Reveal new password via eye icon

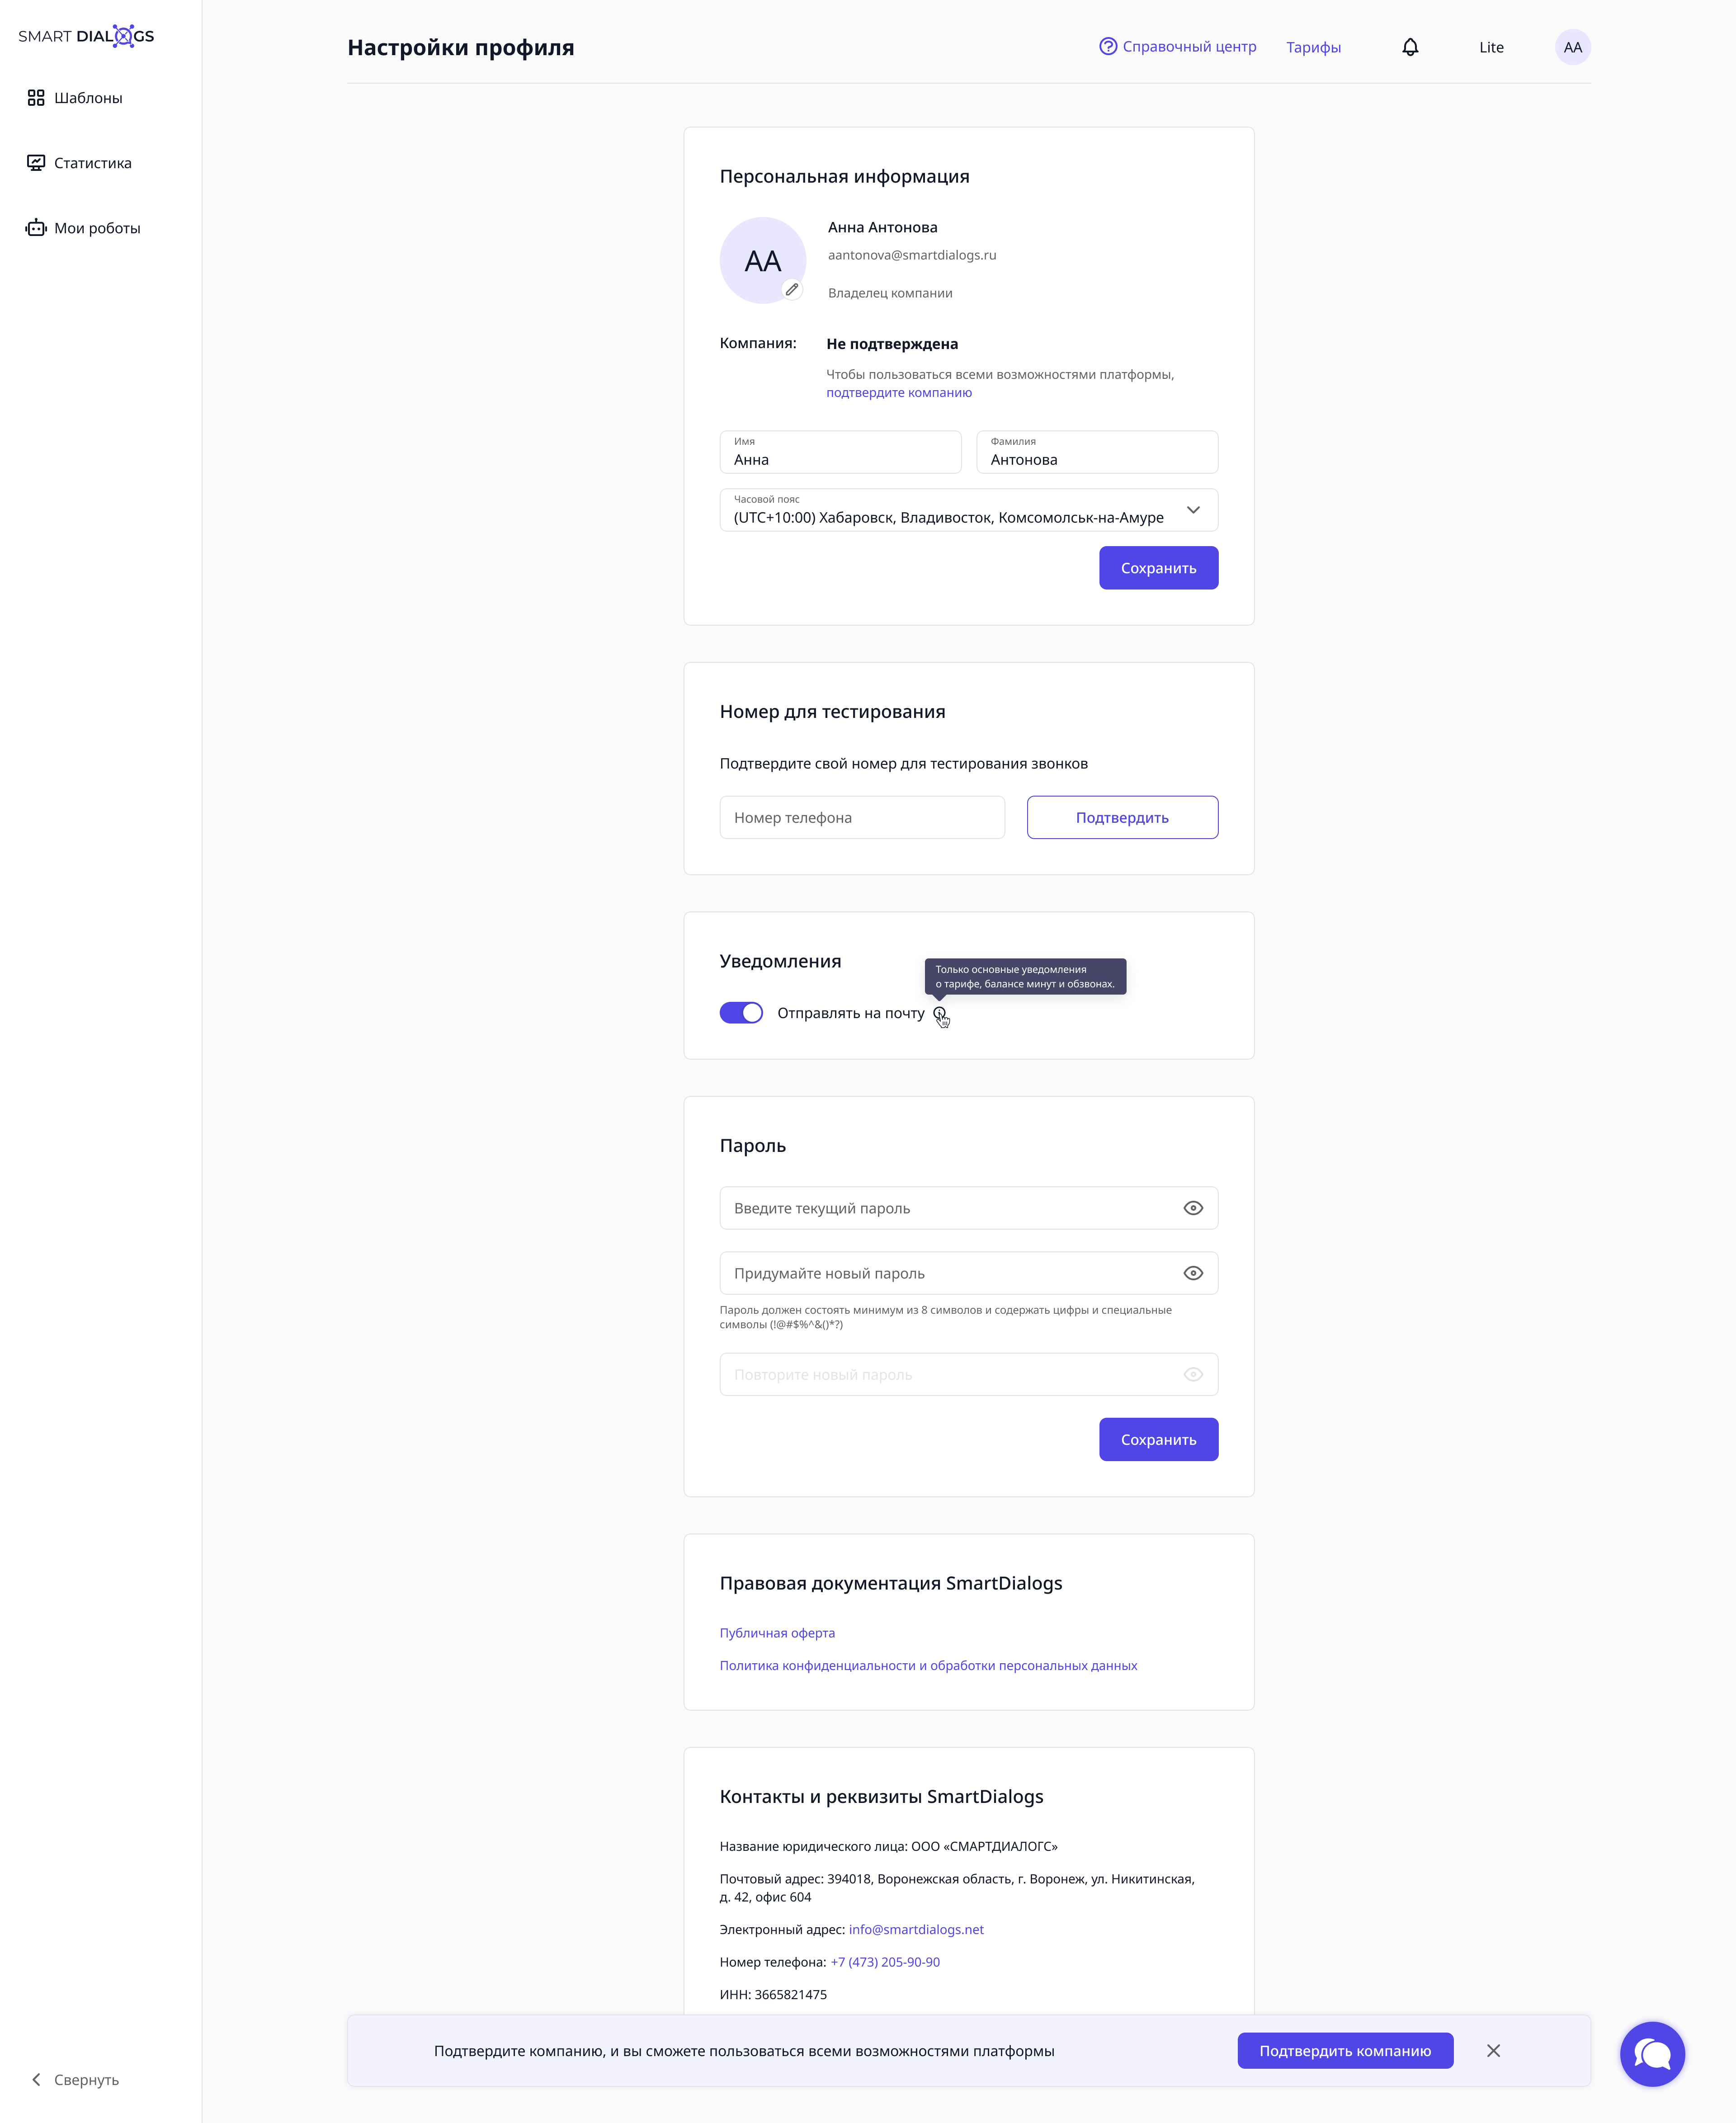pos(1193,1273)
